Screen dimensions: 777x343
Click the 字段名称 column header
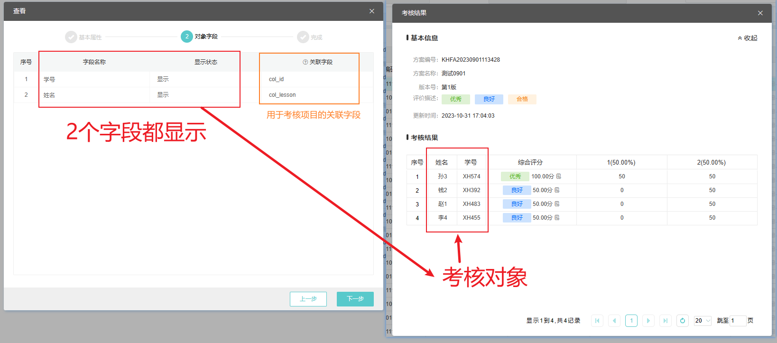(94, 62)
